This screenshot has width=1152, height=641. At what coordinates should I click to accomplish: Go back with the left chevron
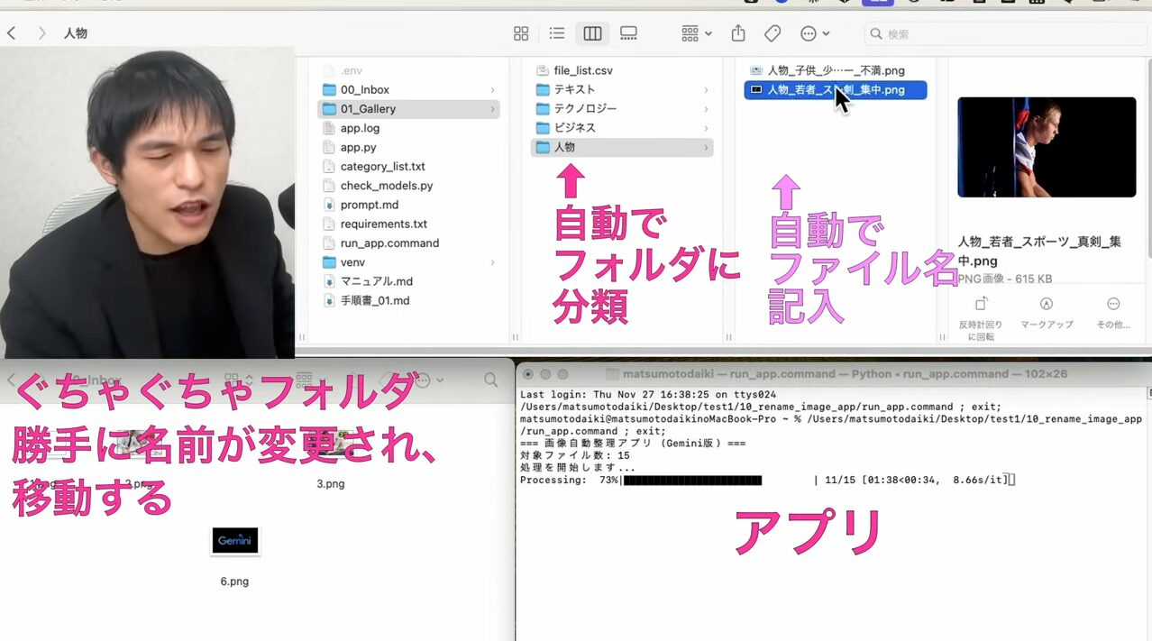click(13, 33)
